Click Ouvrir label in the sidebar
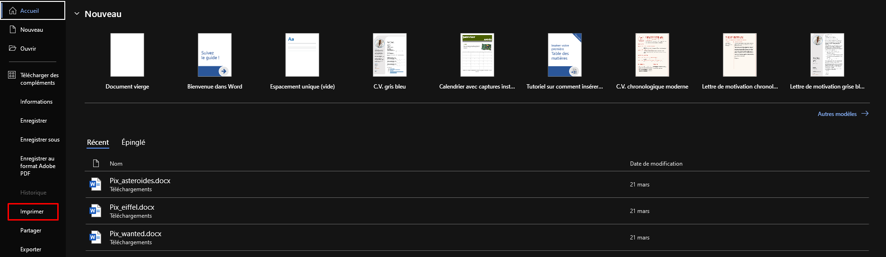This screenshot has width=886, height=257. tap(28, 49)
